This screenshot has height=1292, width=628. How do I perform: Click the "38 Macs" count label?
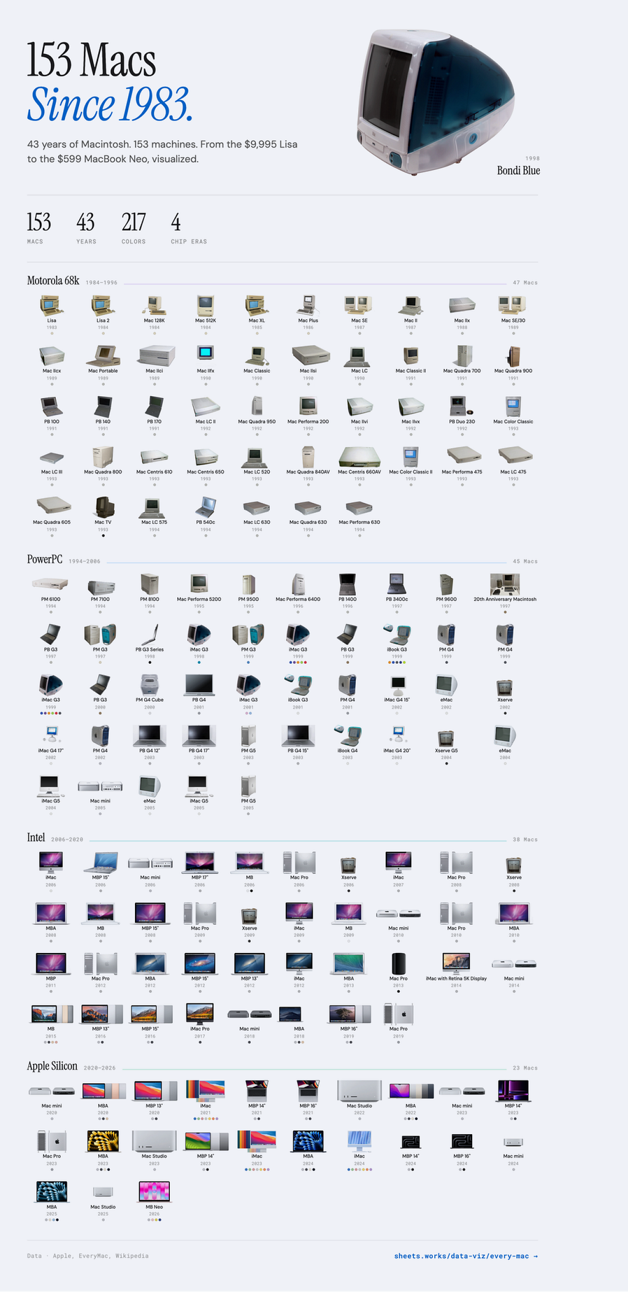click(x=525, y=840)
